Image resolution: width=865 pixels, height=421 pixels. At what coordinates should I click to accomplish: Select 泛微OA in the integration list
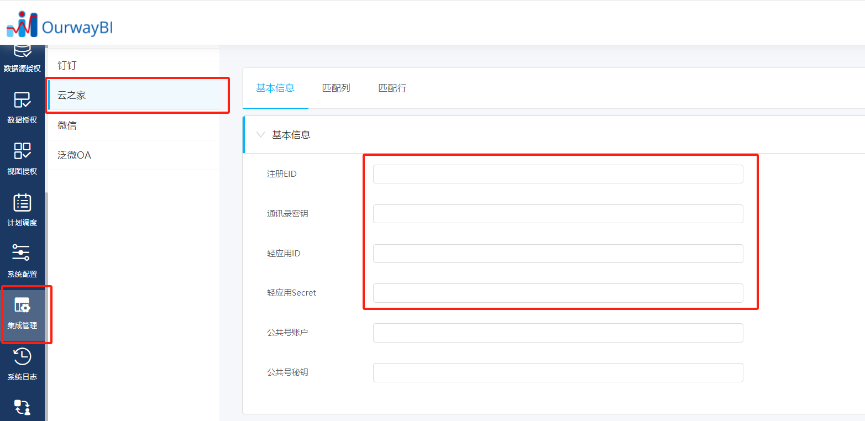pos(134,155)
